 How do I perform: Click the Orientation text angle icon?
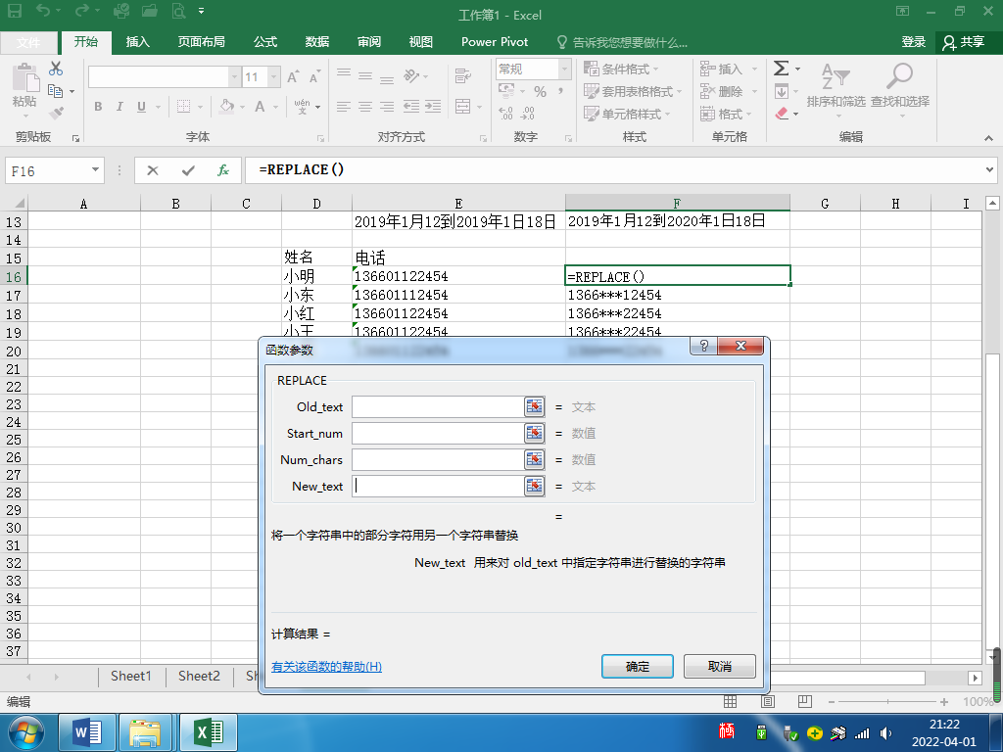411,76
